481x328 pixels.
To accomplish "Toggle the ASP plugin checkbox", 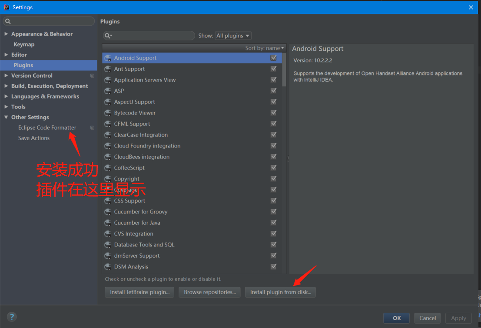I will [274, 91].
